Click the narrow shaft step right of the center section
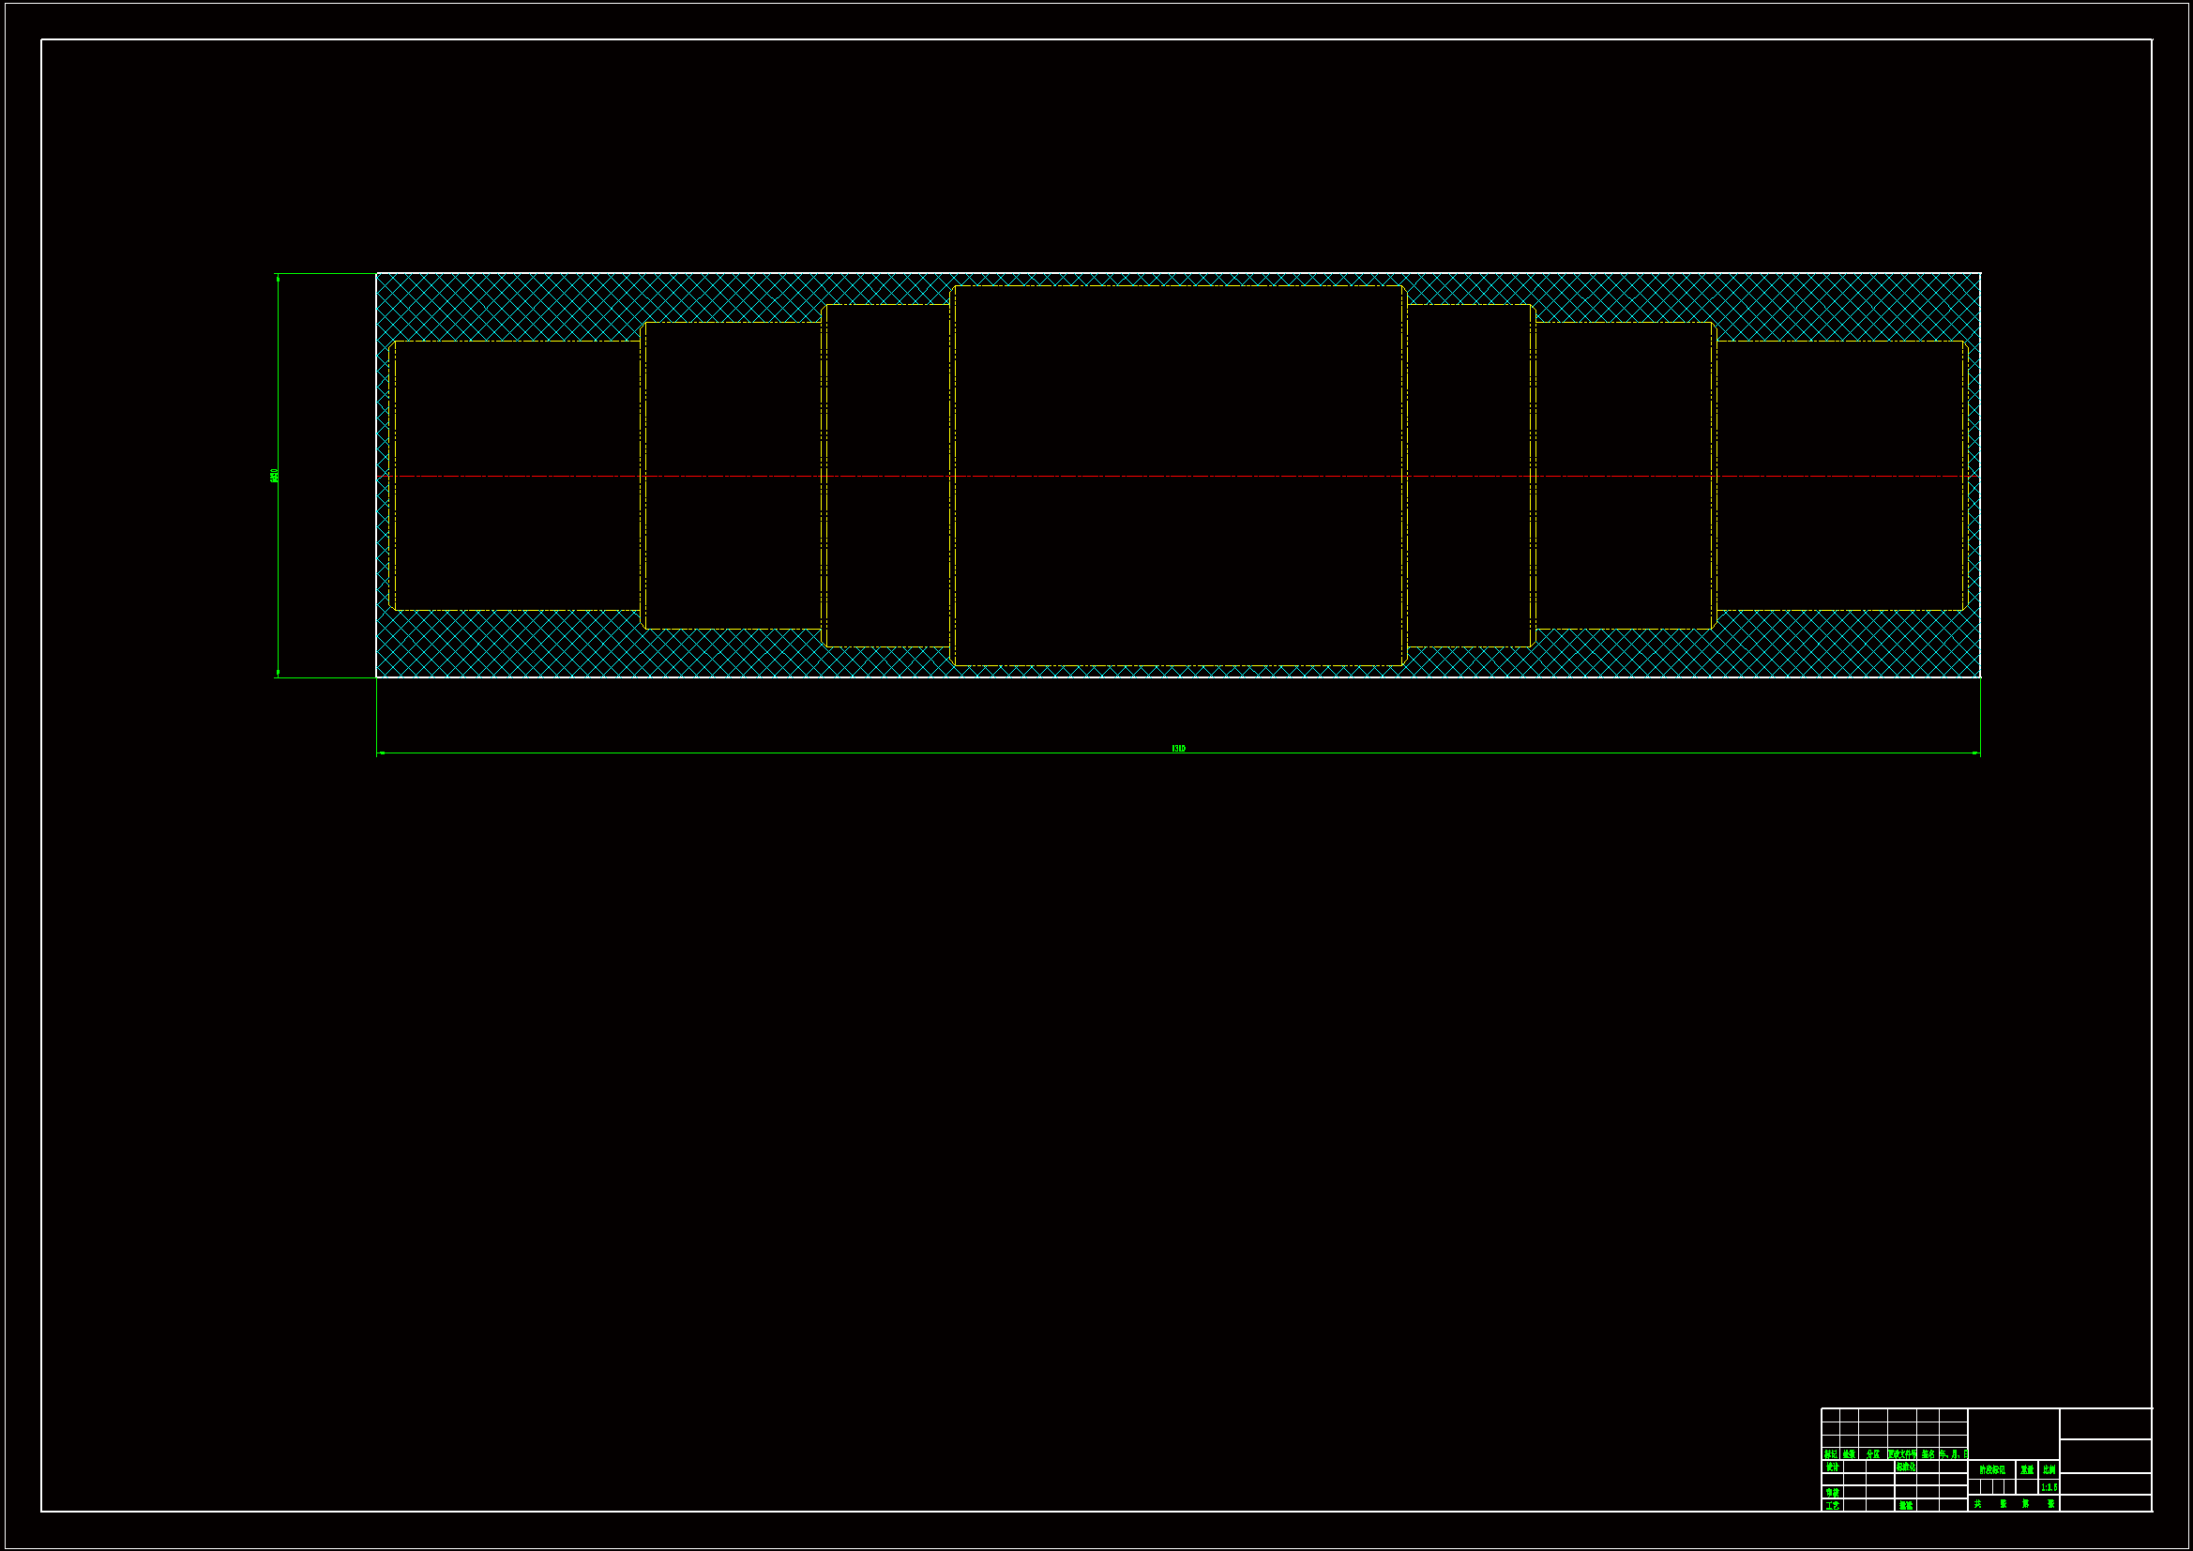Image resolution: width=2193 pixels, height=1551 pixels. click(x=1469, y=305)
